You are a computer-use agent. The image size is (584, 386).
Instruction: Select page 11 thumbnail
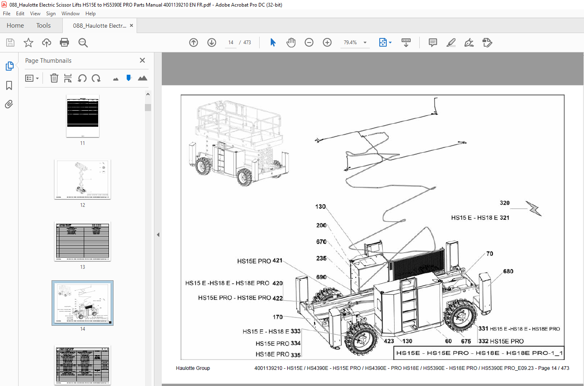point(83,116)
